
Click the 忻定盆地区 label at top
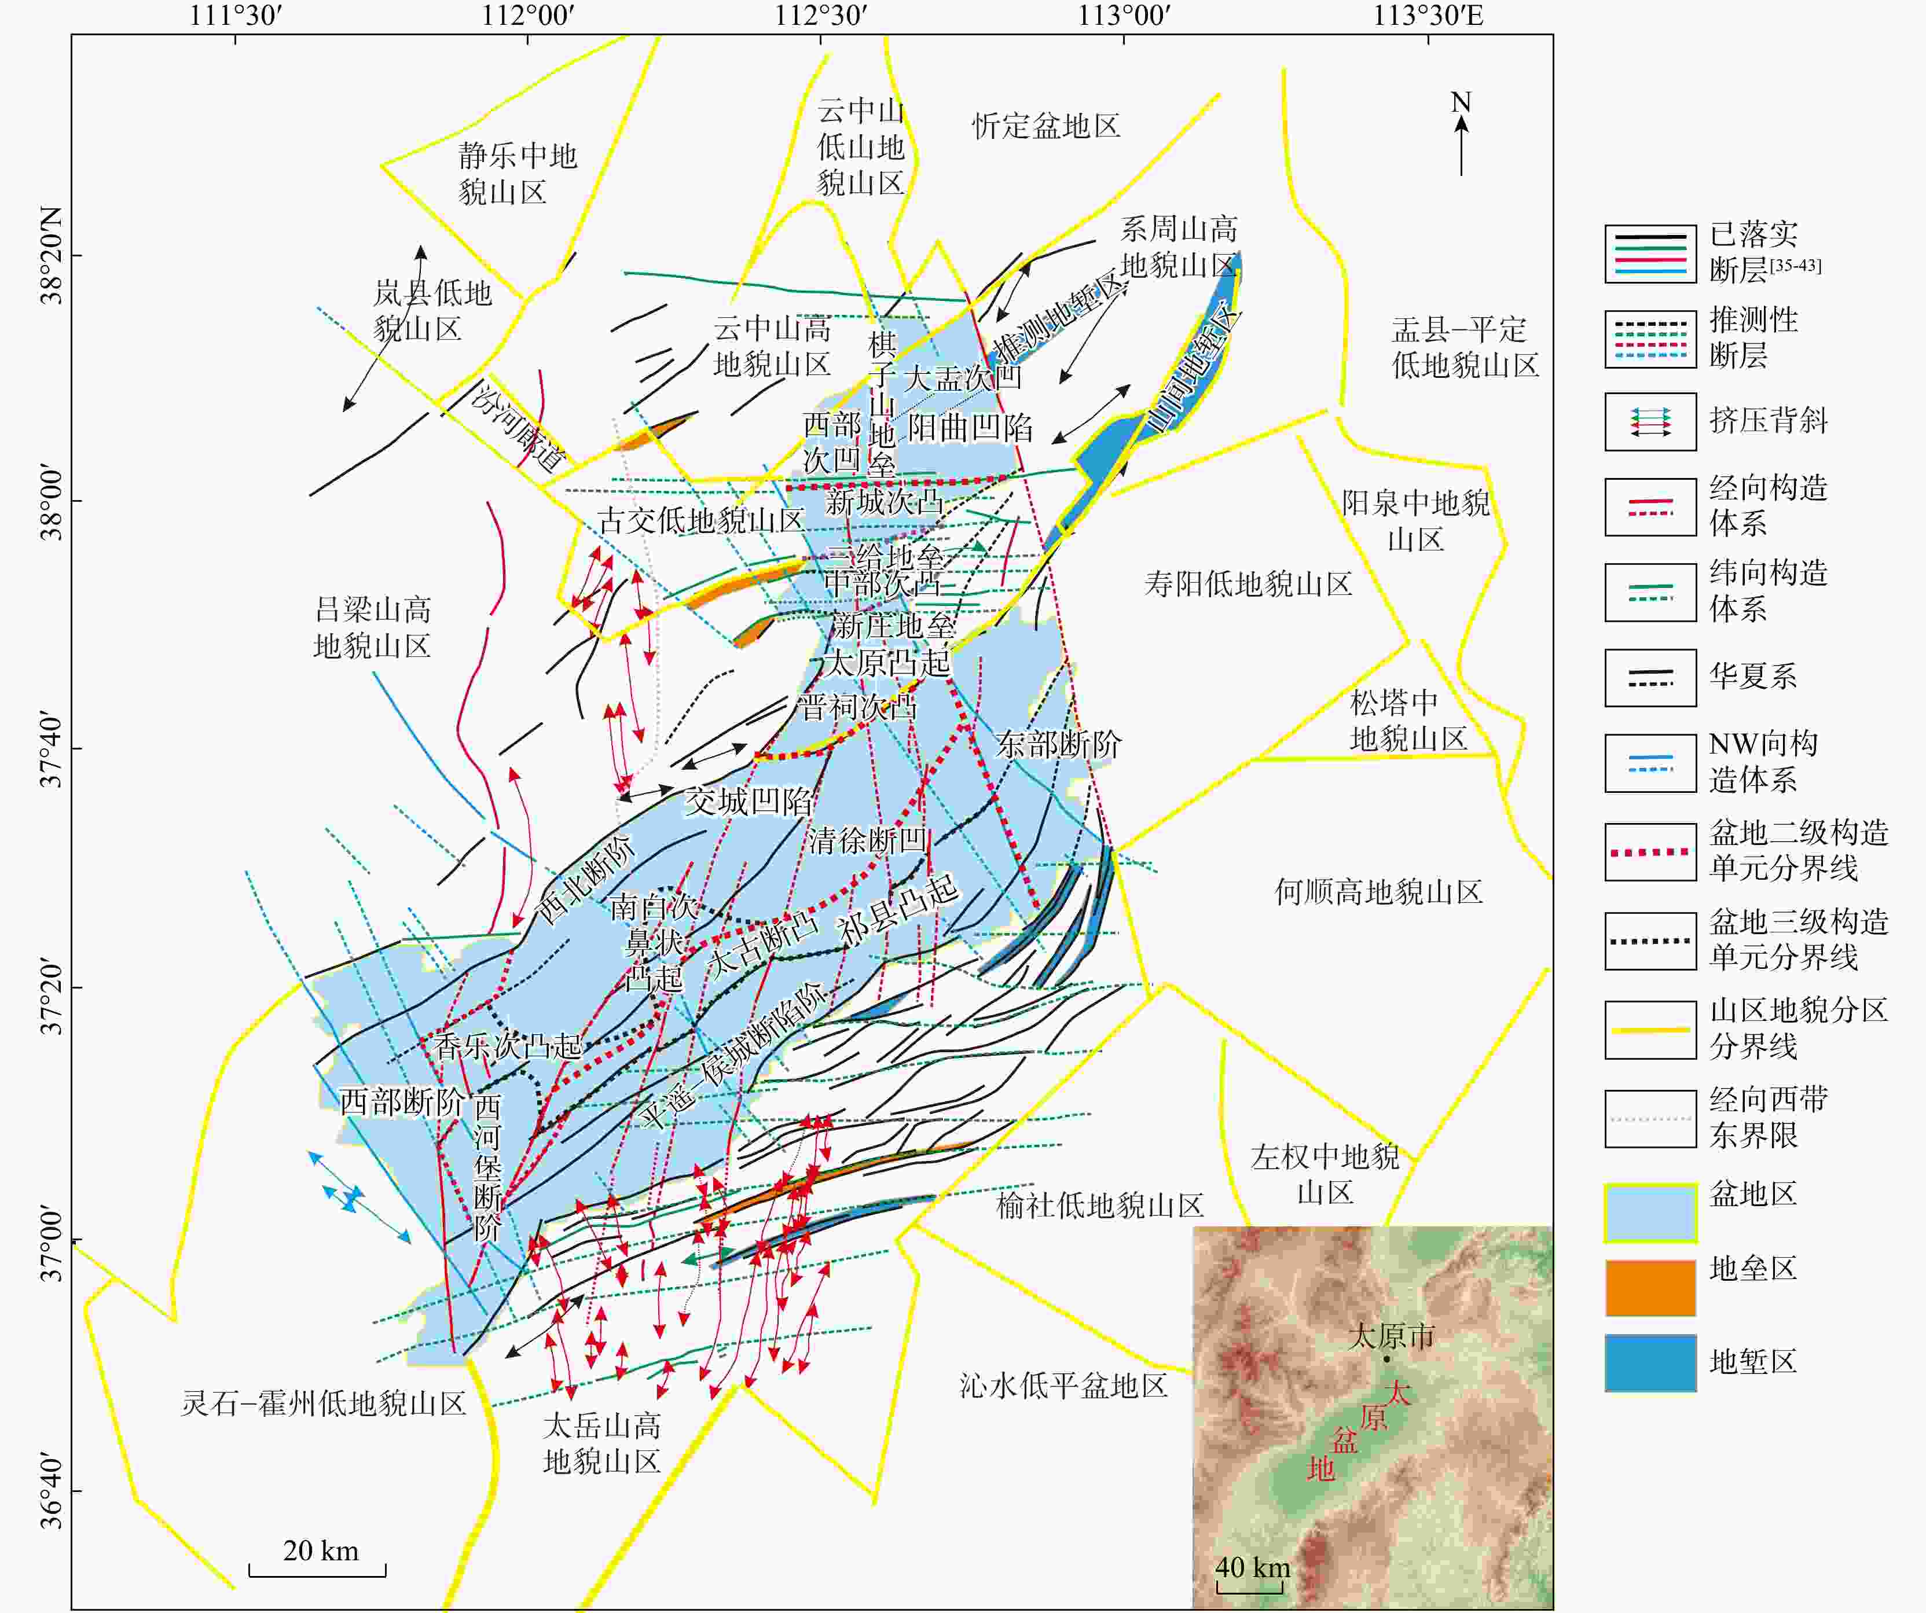(x=1047, y=126)
